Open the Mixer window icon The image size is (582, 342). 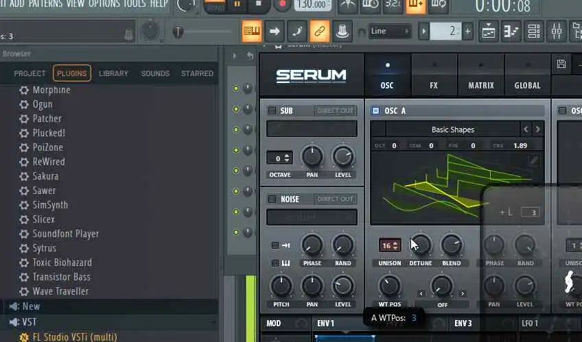(x=557, y=31)
